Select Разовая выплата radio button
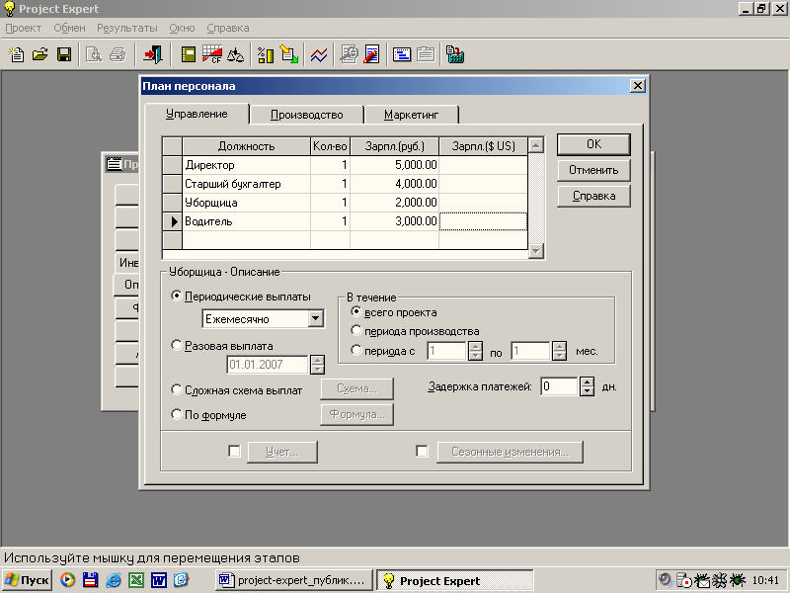 [x=177, y=345]
